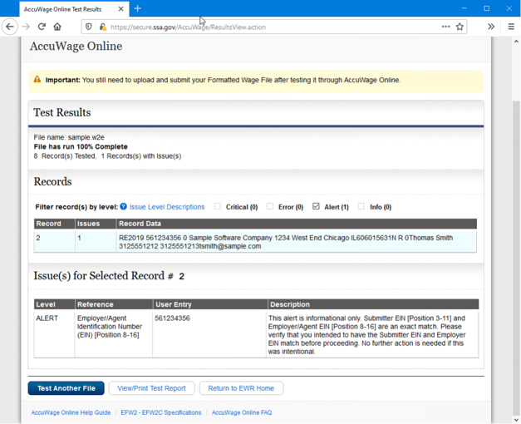Toggle the Info (0) filter checkbox

coord(361,206)
